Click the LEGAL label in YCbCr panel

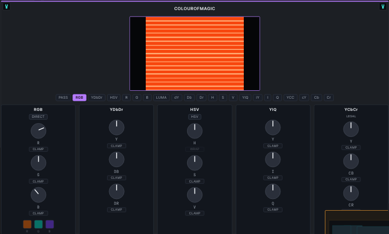(351, 116)
